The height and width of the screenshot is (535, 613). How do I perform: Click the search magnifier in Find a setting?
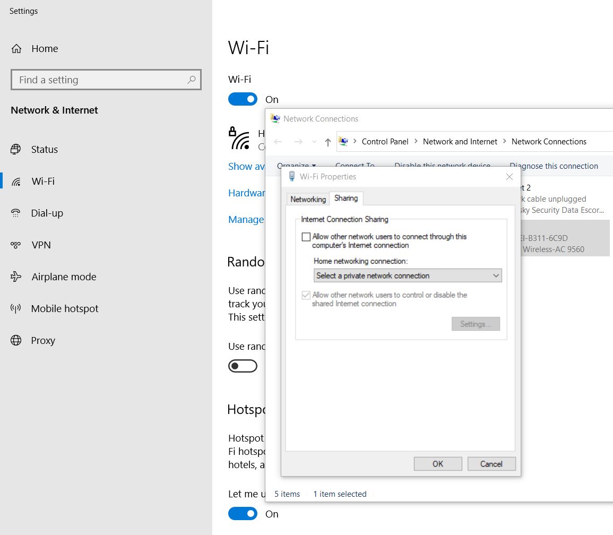[192, 80]
